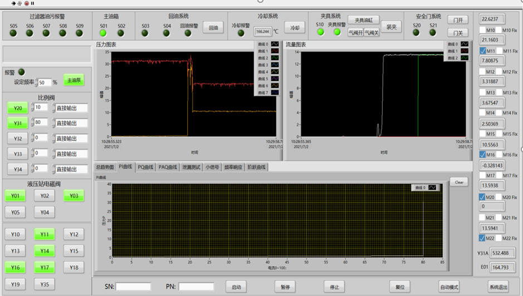This screenshot has width=523, height=296.
Task: Click pressure chart legend icon for 曲线 5
Action: point(275,79)
